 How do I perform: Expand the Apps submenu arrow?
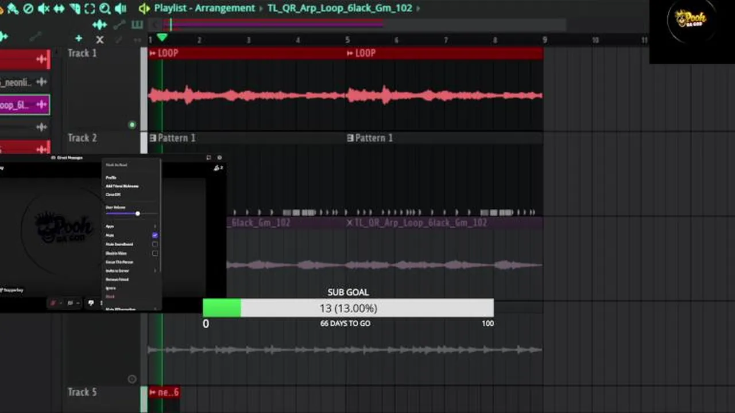click(x=155, y=226)
